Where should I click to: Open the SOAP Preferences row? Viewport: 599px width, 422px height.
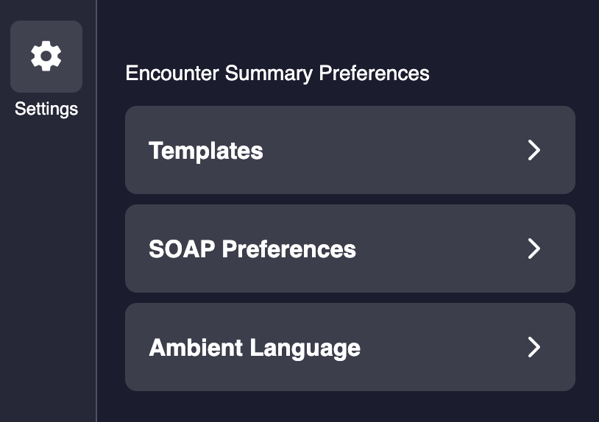[x=350, y=248]
